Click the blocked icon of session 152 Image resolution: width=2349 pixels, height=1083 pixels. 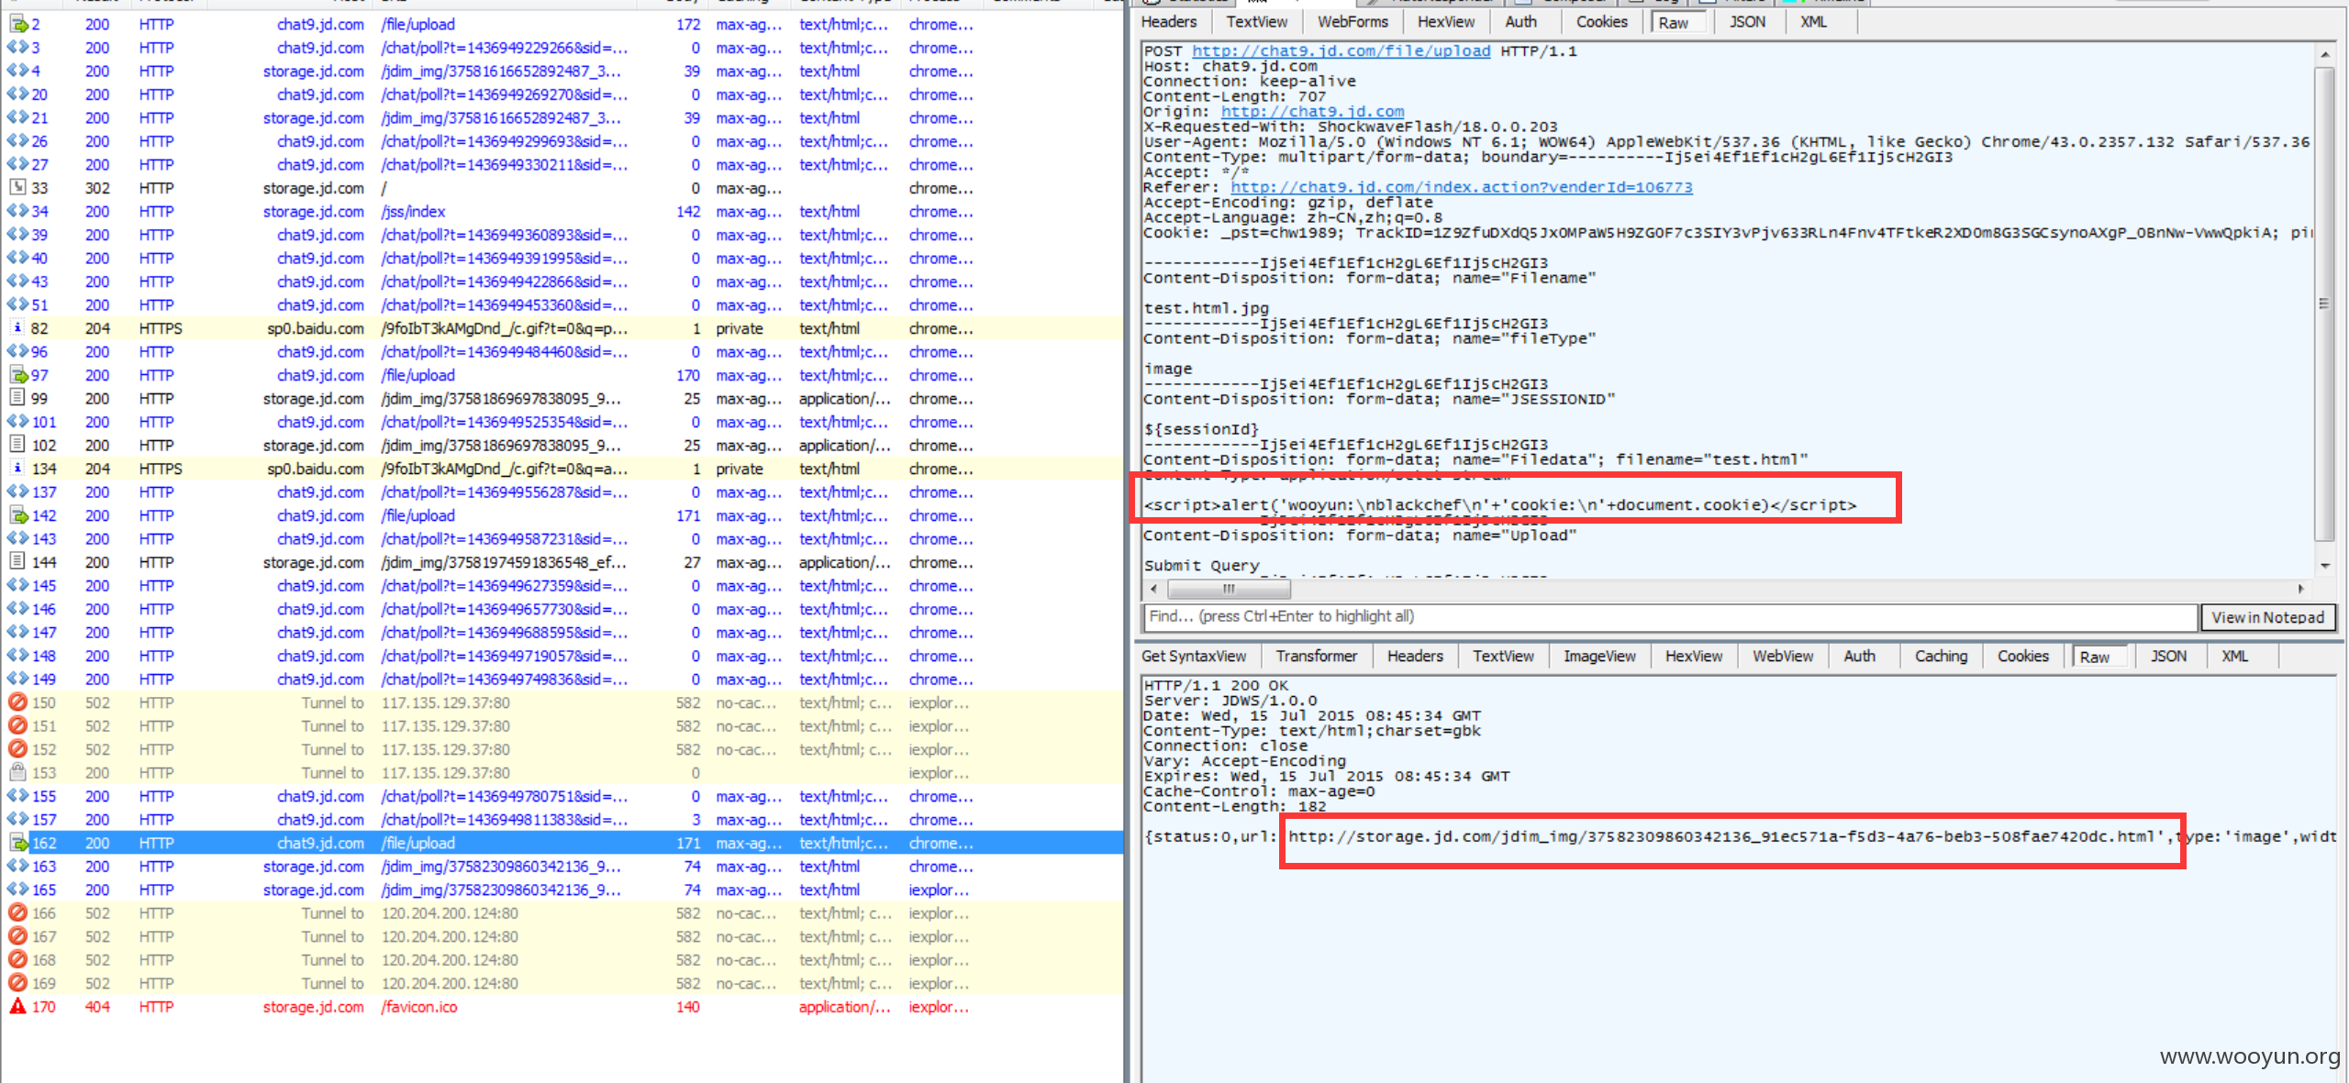pyautogui.click(x=17, y=749)
